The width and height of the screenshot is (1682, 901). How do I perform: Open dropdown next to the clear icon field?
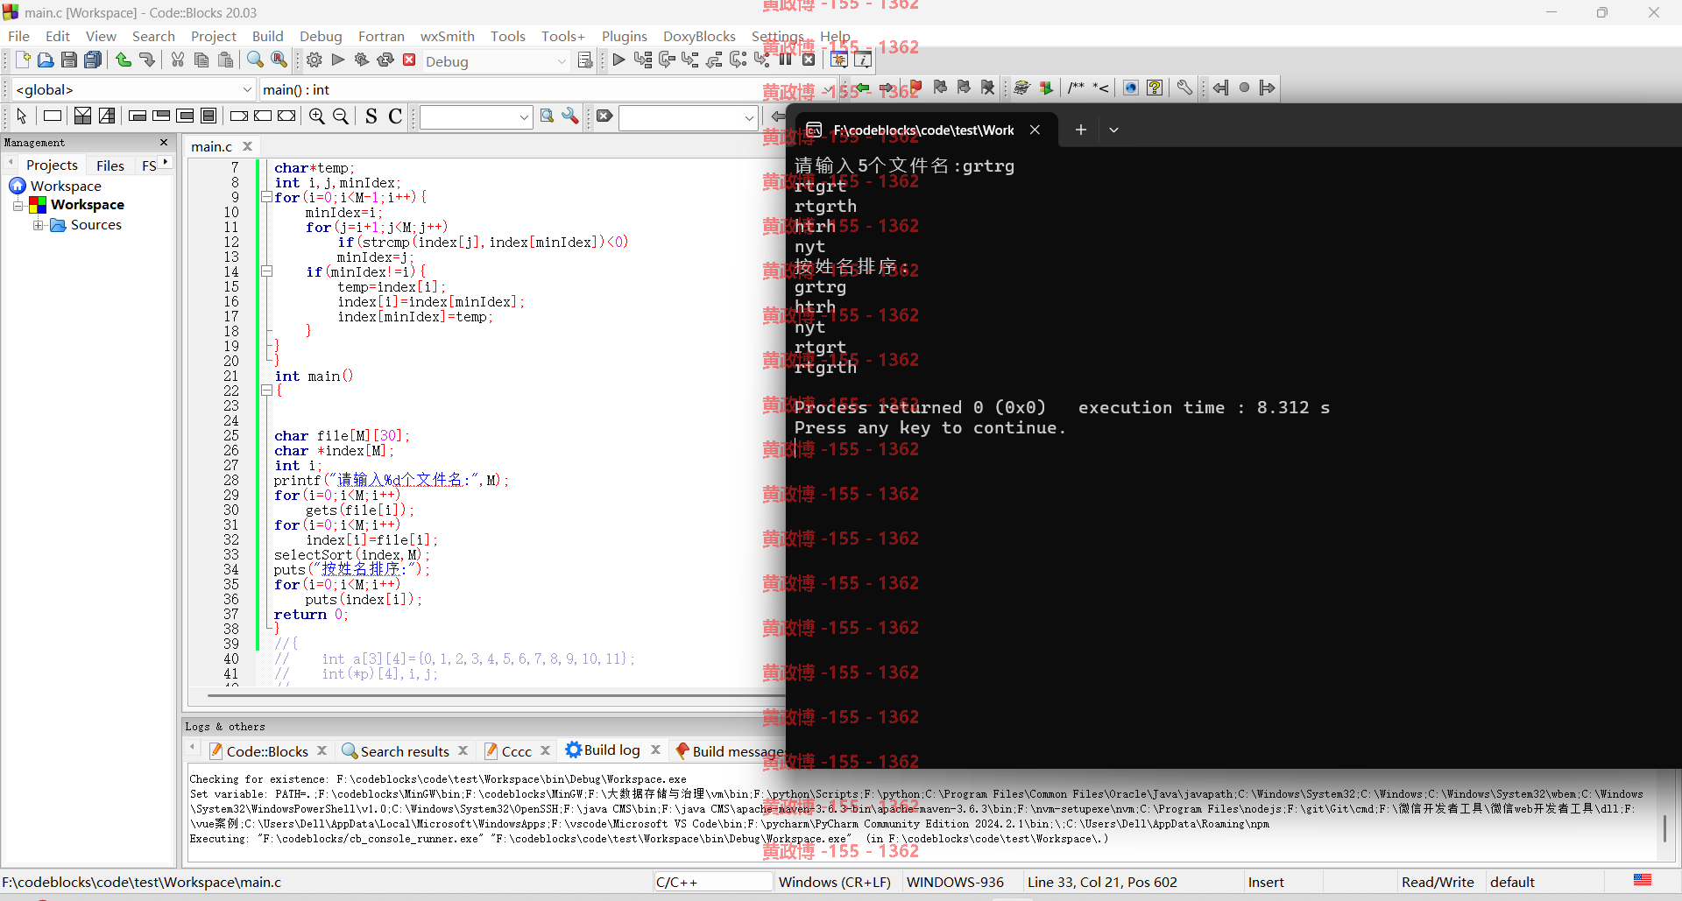coord(749,117)
